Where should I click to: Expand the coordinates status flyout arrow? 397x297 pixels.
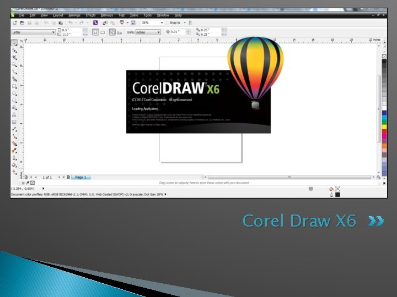pyautogui.click(x=44, y=189)
